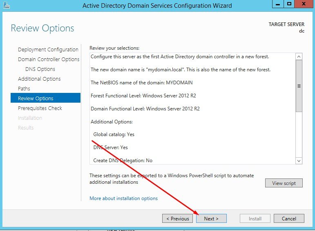This screenshot has height=231, width=315.
Task: Click the selections list scroll down arrow
Action: coord(299,161)
